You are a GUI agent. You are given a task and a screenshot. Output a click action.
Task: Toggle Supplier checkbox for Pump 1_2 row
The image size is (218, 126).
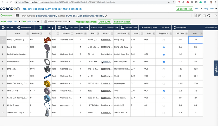(164, 40)
